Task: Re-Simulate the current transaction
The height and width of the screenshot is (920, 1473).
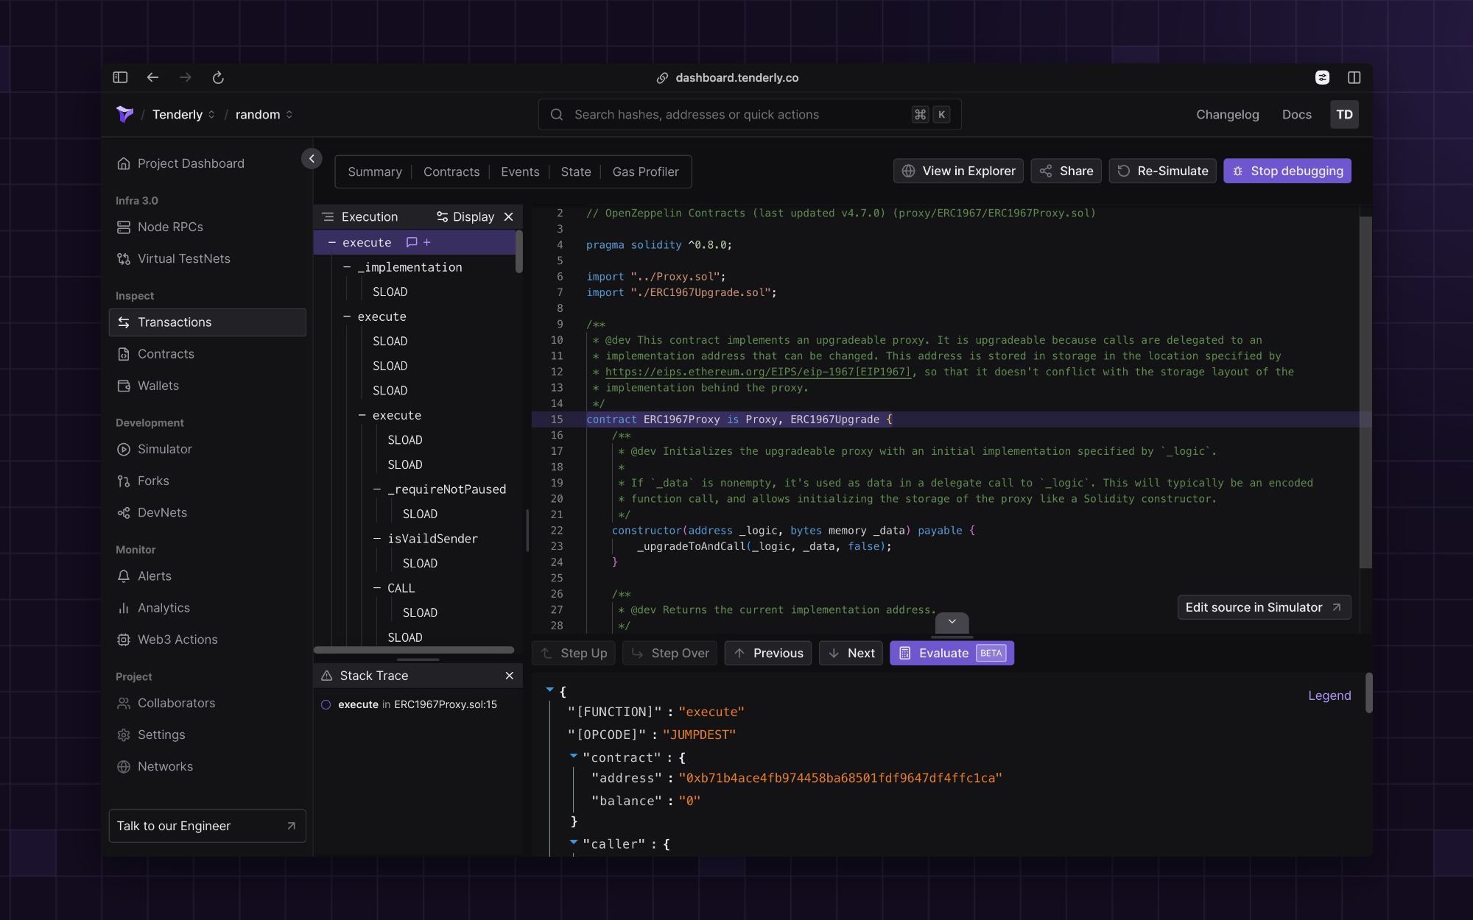Action: click(1162, 171)
